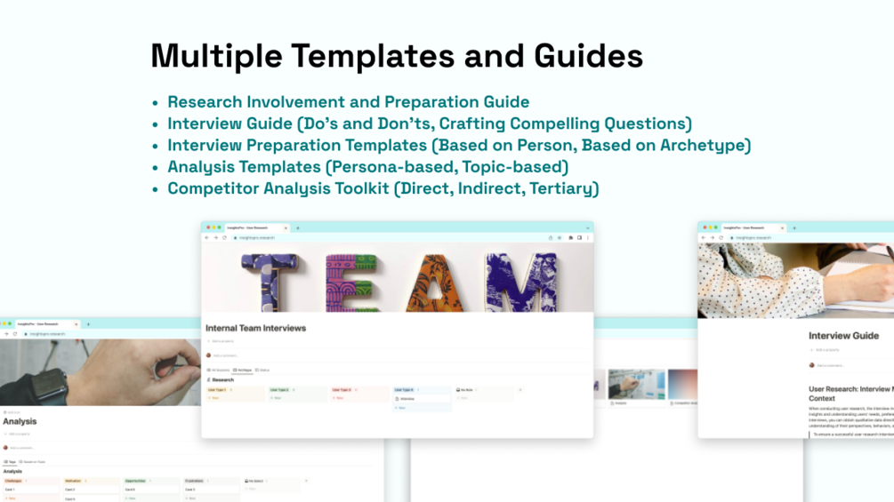
Task: Reload the Analysis window page
Action: coord(15,334)
